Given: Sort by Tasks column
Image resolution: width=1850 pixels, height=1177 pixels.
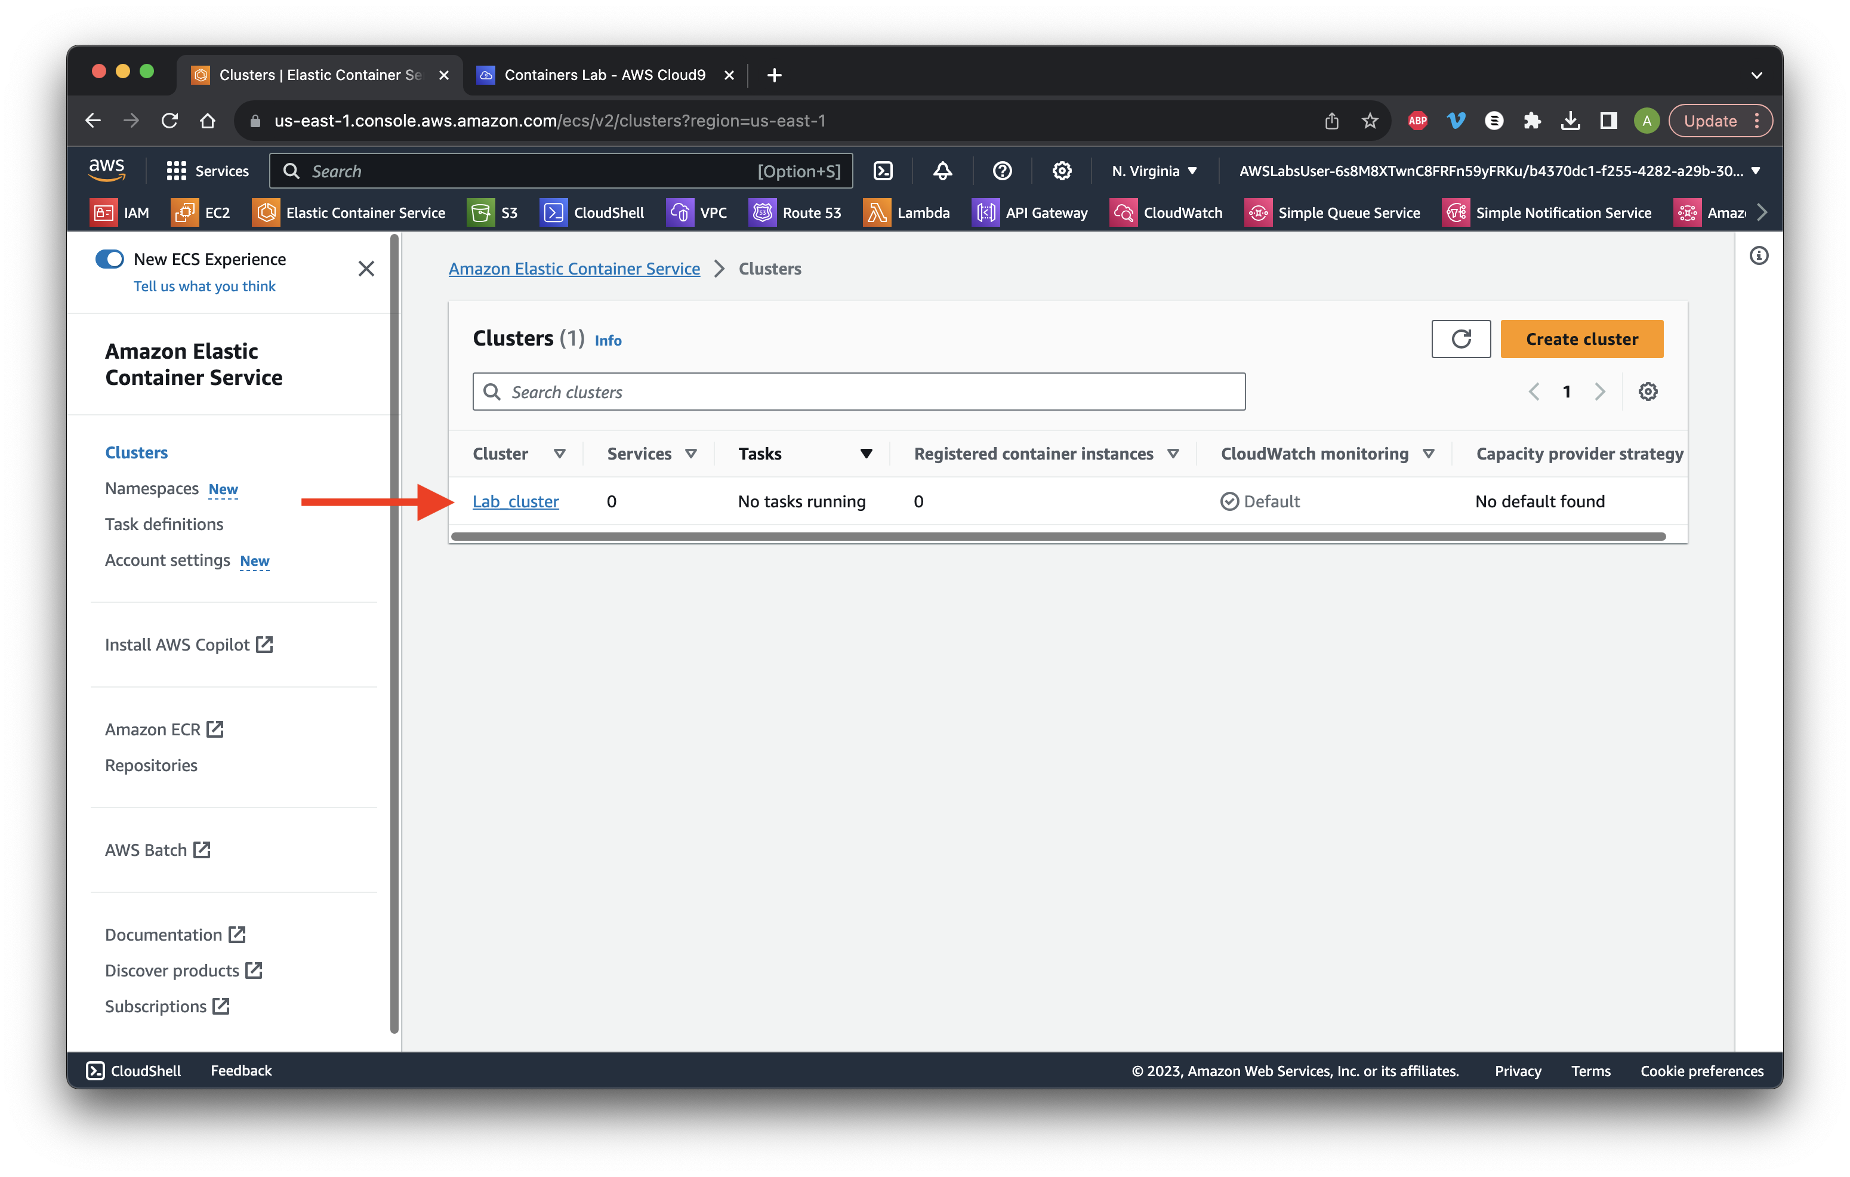Looking at the screenshot, I should (x=866, y=454).
